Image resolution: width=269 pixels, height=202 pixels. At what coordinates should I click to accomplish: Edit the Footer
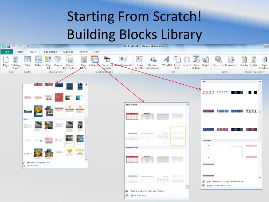click(x=253, y=61)
